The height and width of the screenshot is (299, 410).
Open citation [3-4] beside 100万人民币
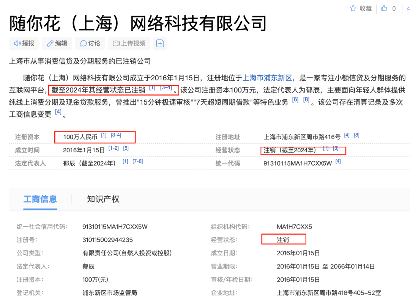tap(116, 135)
